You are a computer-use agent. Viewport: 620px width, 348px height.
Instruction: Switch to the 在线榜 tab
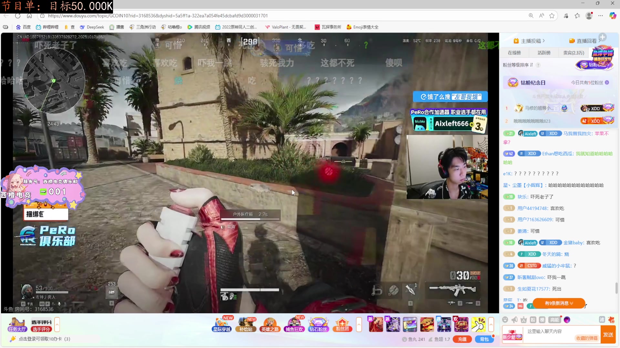(514, 53)
